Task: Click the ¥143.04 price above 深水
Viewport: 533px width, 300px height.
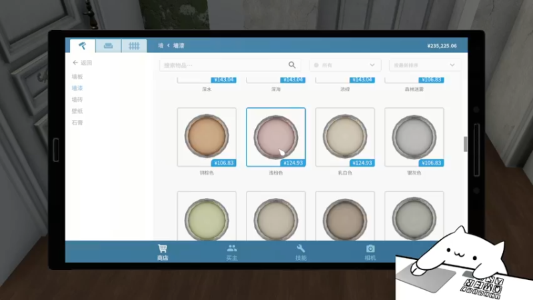Action: pyautogui.click(x=224, y=79)
